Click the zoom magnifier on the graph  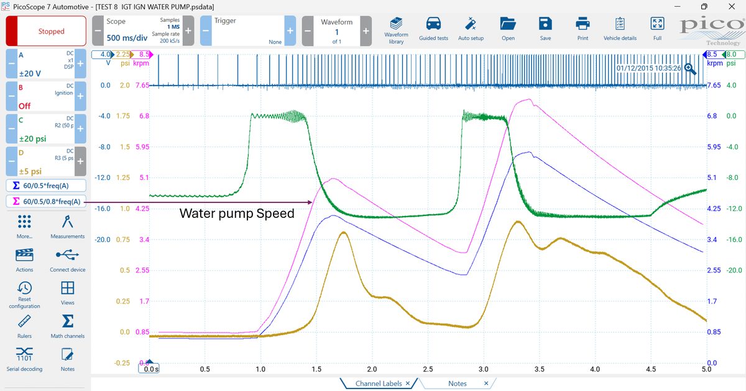(x=690, y=69)
